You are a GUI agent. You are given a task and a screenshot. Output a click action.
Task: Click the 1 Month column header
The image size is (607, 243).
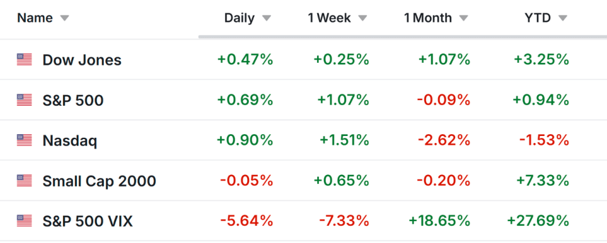(x=429, y=18)
